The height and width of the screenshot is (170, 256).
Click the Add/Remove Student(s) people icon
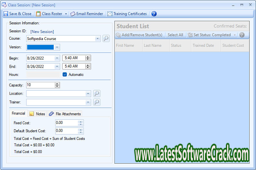tap(118, 35)
